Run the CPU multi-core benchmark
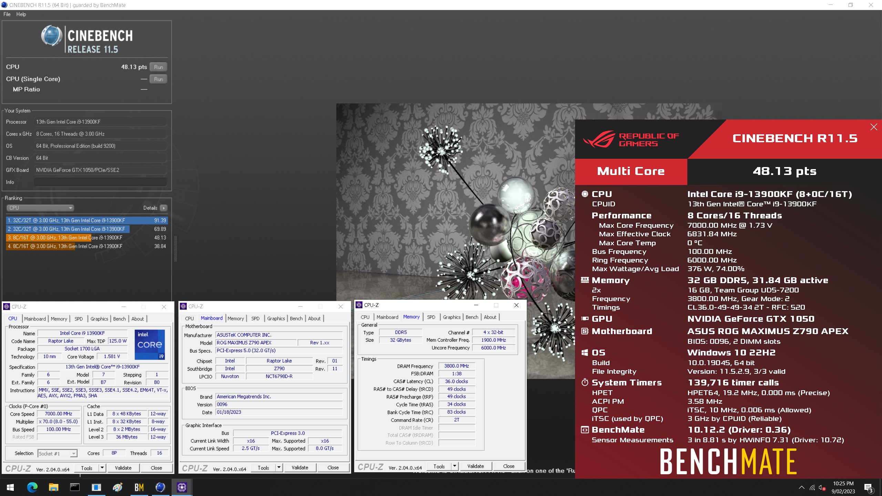The image size is (882, 496). [x=158, y=67]
